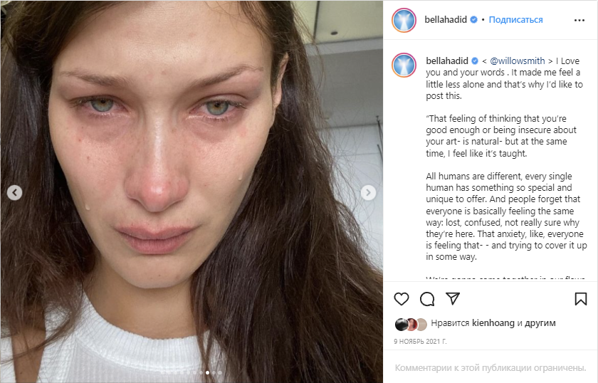Select the active carousel indicator dot
This screenshot has height=383, width=598.
(207, 373)
